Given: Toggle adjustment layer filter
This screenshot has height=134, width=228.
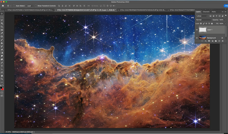Looking at the screenshot, I should [x=213, y=16].
